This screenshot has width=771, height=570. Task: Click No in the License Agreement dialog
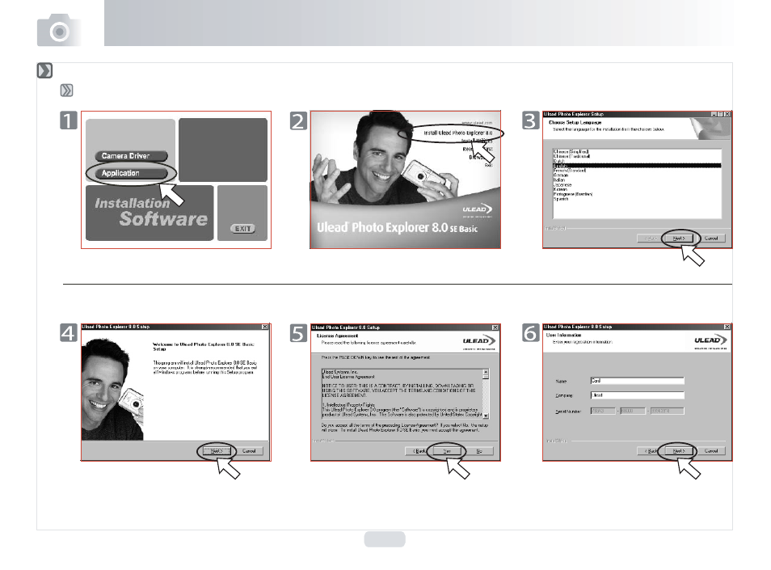click(479, 451)
